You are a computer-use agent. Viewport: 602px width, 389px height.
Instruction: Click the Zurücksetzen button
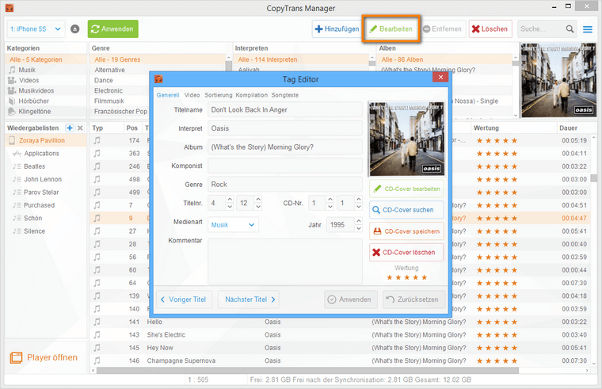click(x=413, y=299)
